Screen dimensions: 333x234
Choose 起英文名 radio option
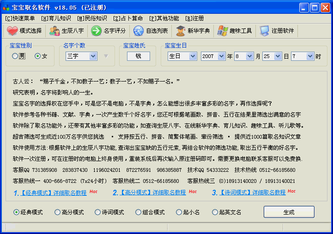tap(215, 212)
